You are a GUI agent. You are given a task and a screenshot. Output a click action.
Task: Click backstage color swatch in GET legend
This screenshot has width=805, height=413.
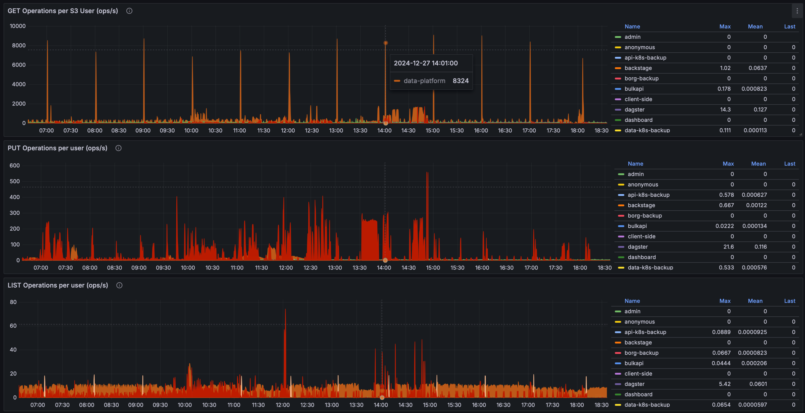pos(618,68)
